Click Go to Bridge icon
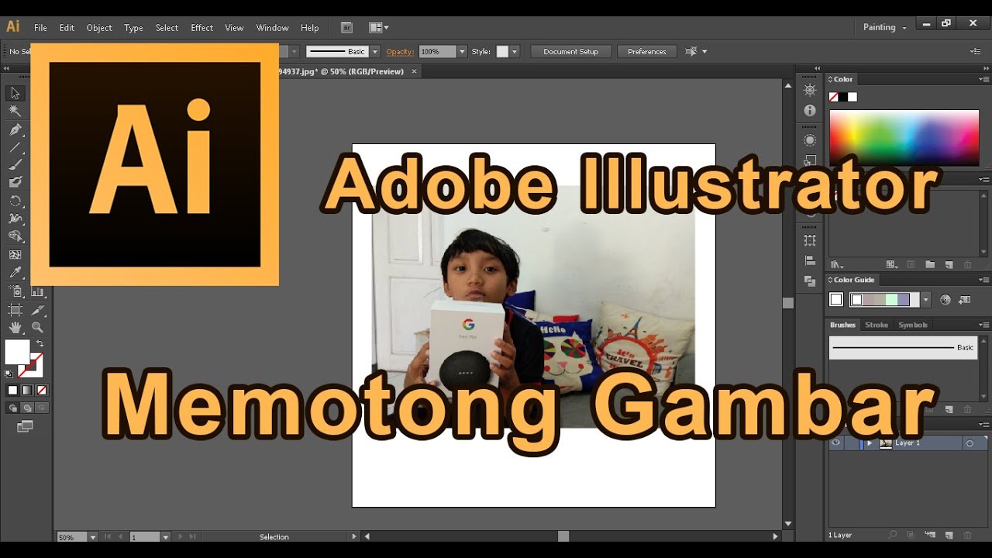The image size is (992, 558). tap(346, 27)
